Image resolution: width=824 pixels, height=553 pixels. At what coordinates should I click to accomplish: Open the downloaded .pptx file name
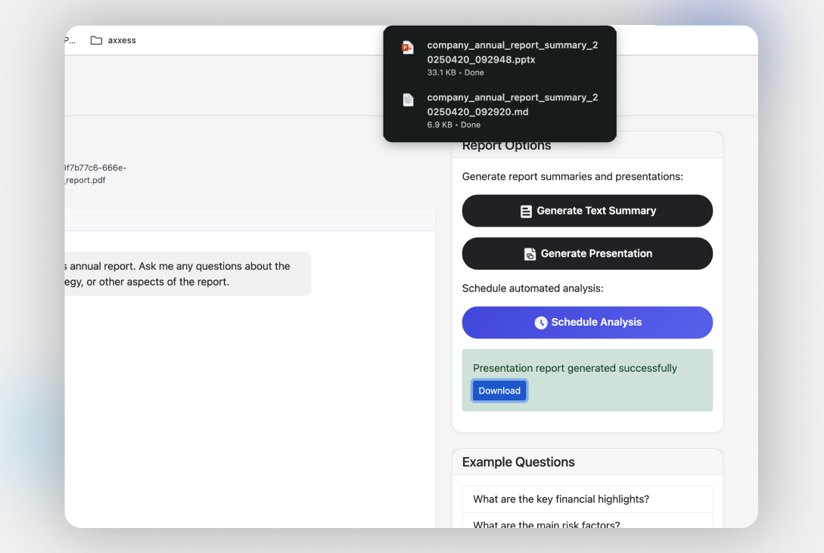click(x=512, y=52)
